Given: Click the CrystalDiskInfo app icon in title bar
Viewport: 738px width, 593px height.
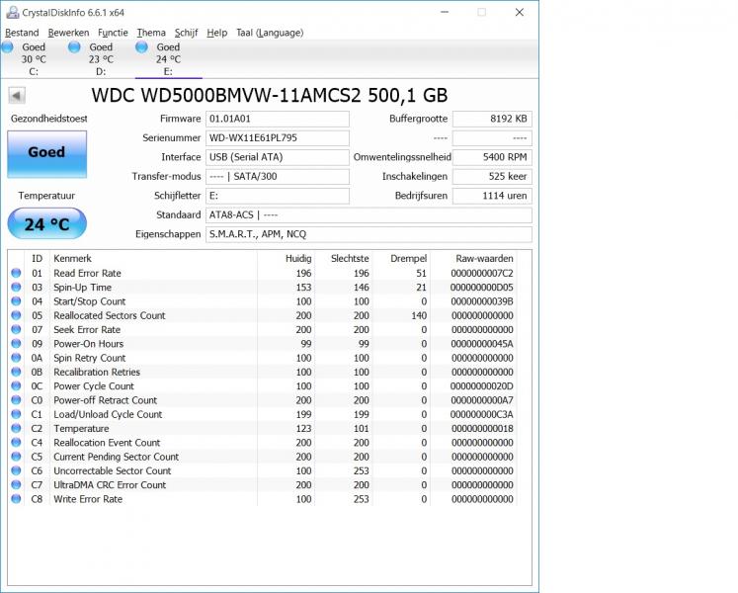Looking at the screenshot, I should coord(11,12).
